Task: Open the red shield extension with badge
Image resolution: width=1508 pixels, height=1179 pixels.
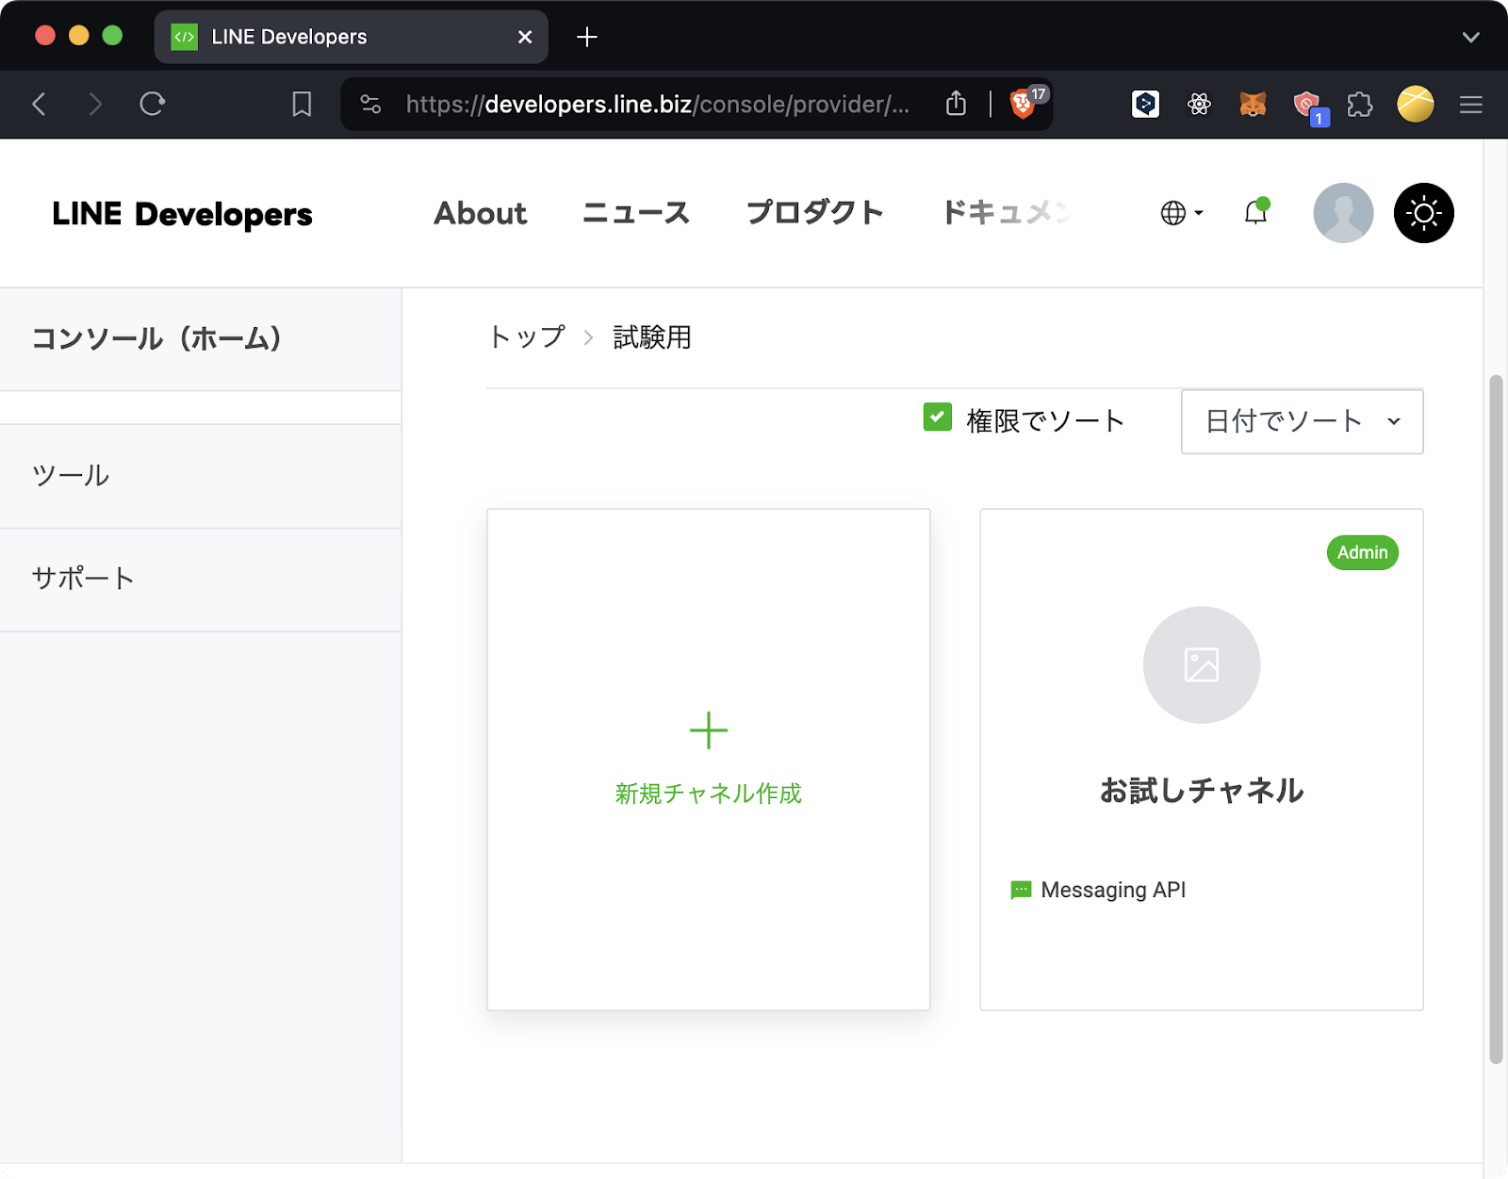Action: pos(1308,106)
